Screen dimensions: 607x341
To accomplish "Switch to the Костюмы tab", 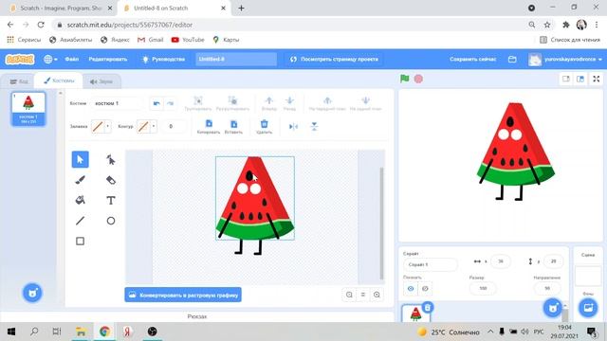I will click(x=59, y=81).
